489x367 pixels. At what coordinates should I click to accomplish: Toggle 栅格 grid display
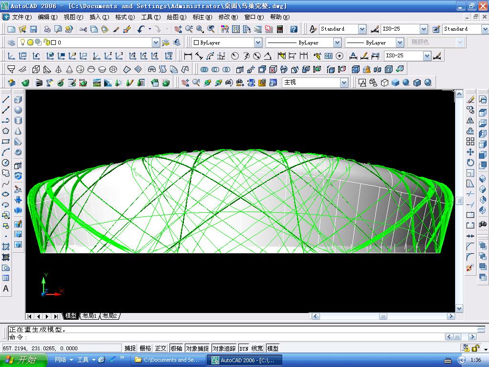(145, 348)
